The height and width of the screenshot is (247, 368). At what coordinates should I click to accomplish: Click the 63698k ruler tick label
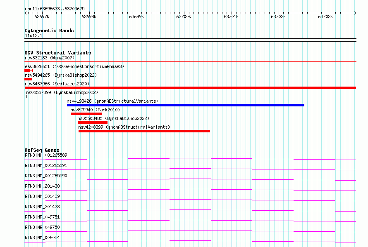89,16
